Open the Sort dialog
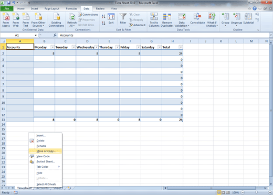Screen dimensions: 273x195 coord(111,18)
